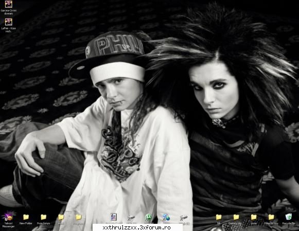Viewport: 299px width, 231px height.
Task: Open the Bill folder icon
Action: click(x=219, y=217)
